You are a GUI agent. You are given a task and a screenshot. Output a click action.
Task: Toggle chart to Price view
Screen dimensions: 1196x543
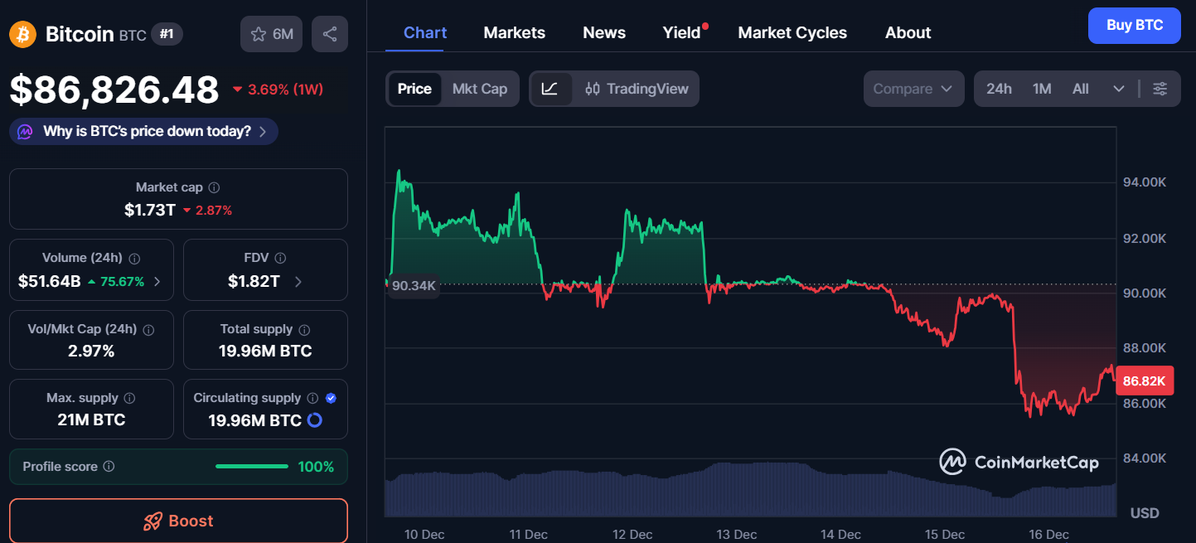pyautogui.click(x=414, y=89)
